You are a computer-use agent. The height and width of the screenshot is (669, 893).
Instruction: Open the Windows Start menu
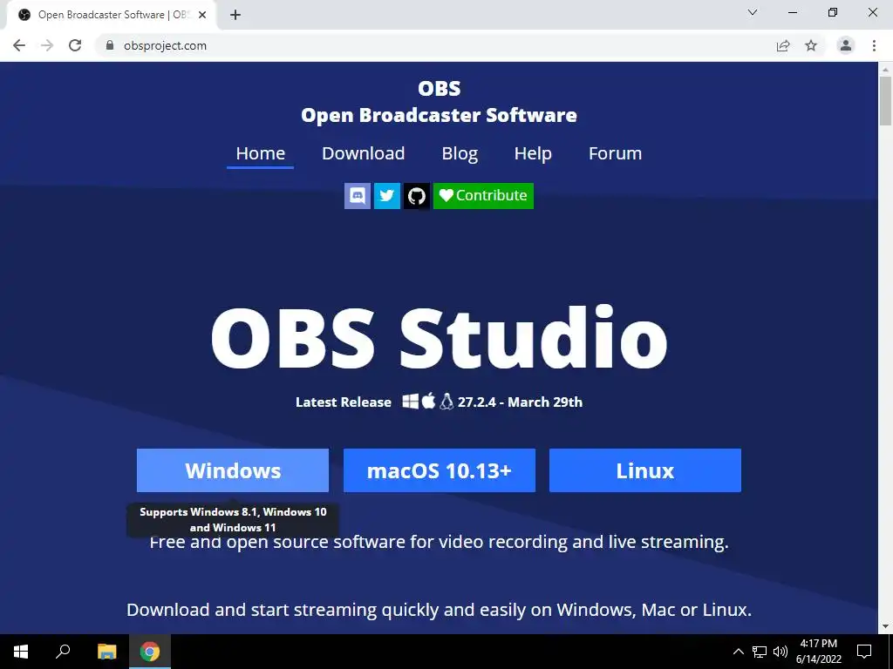click(x=21, y=652)
